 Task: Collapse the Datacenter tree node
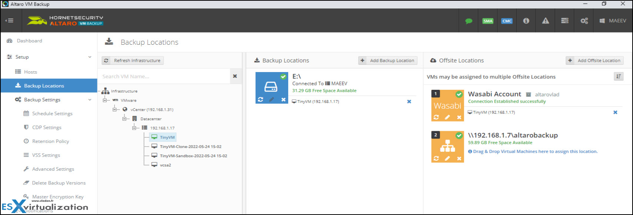(124, 119)
